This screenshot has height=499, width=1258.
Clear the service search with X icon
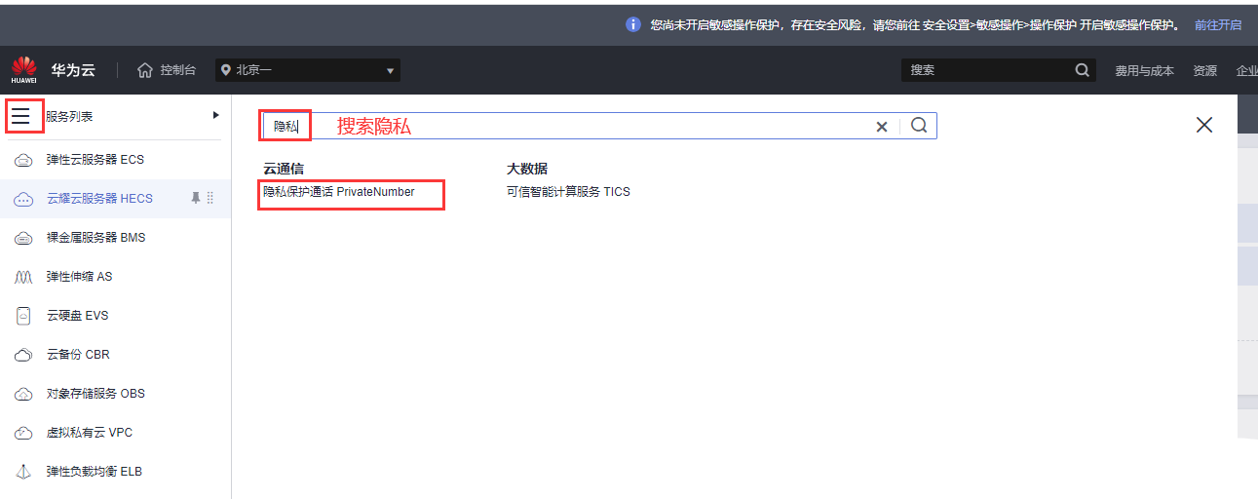click(x=882, y=126)
